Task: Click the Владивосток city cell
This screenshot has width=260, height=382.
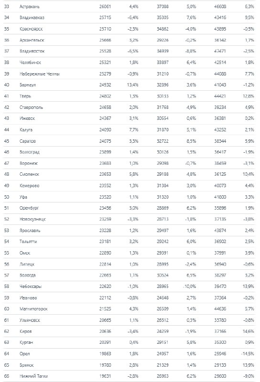Action: (32, 51)
